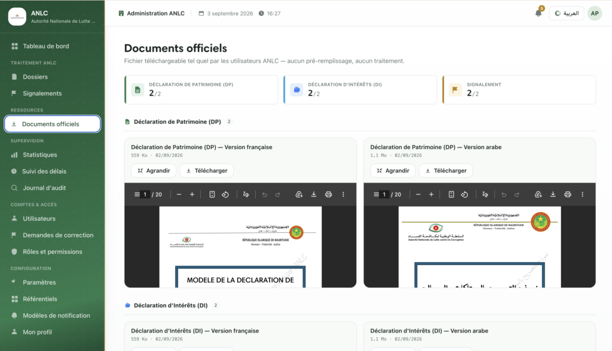The height and width of the screenshot is (351, 612).
Task: Rotate page in Arabic DP PDF viewer
Action: pos(464,194)
